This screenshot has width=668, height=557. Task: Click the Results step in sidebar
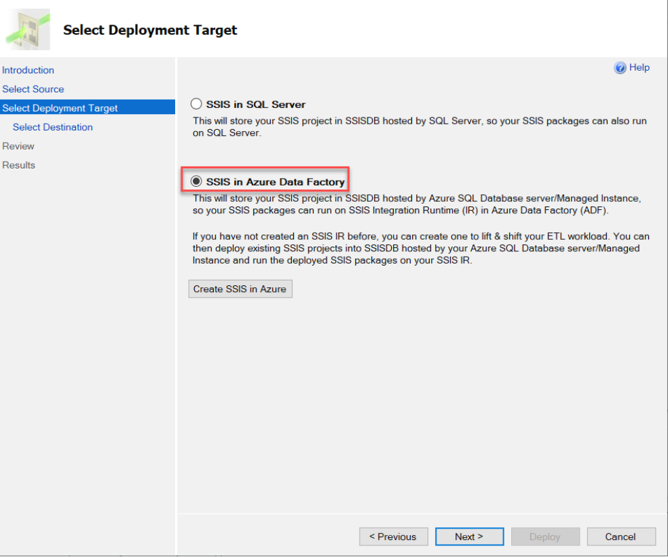coord(19,165)
